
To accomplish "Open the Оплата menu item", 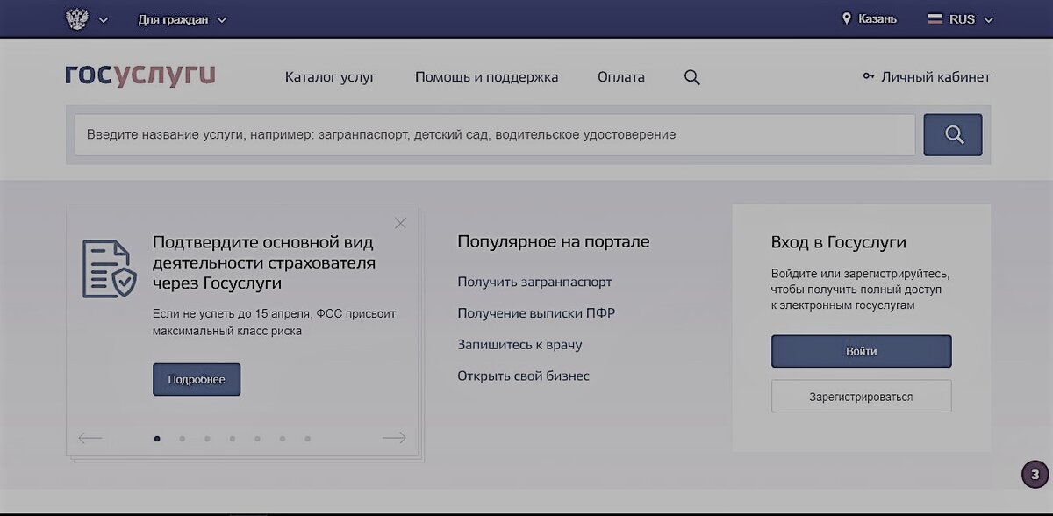I will tap(621, 77).
